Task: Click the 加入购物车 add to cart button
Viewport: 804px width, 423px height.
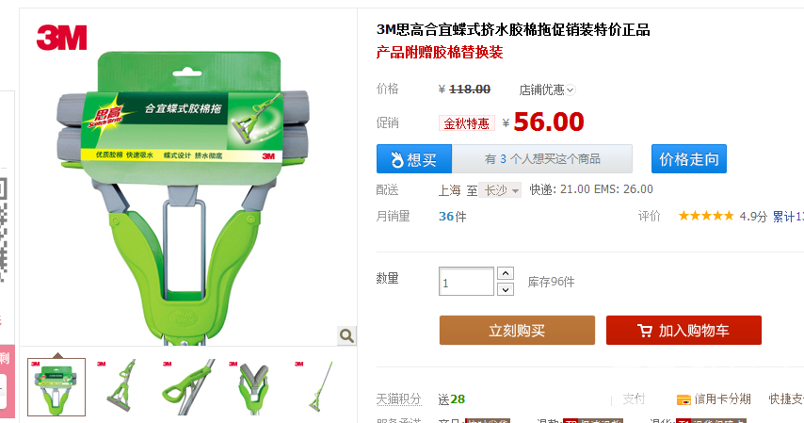Action: coord(683,330)
